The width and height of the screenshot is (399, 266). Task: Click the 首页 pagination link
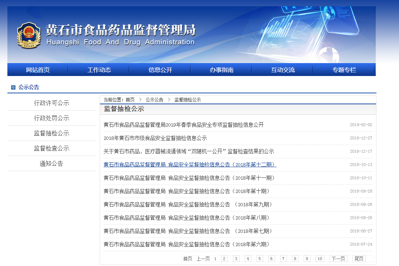pyautogui.click(x=188, y=259)
